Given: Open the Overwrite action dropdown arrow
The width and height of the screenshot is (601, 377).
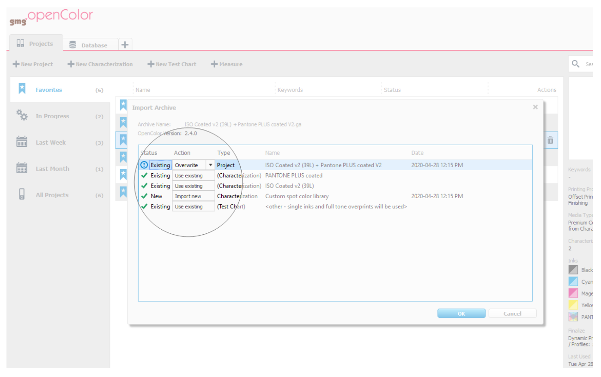Looking at the screenshot, I should (x=211, y=165).
